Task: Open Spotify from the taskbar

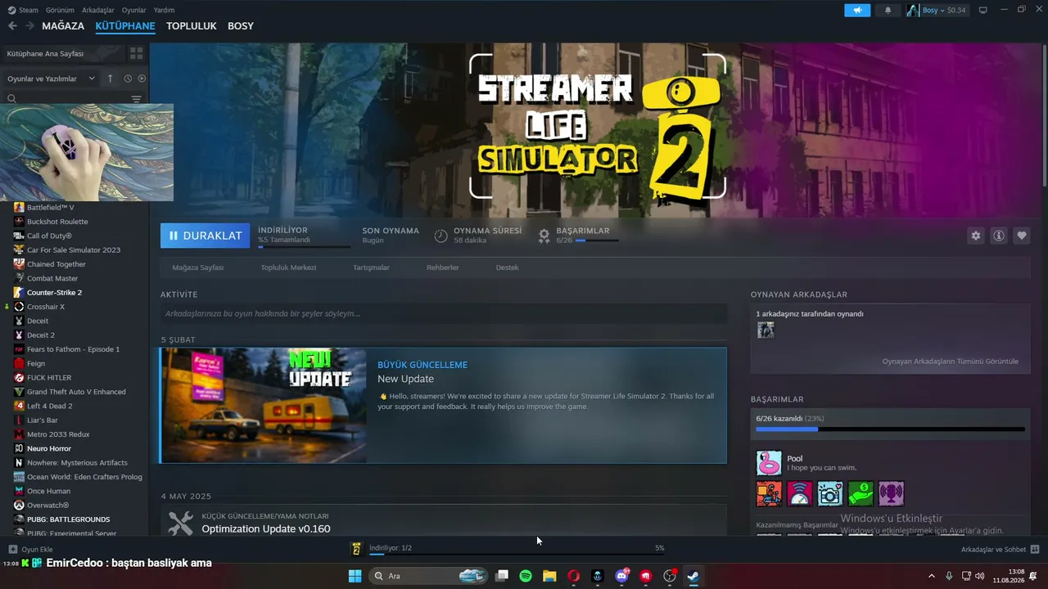Action: click(526, 576)
